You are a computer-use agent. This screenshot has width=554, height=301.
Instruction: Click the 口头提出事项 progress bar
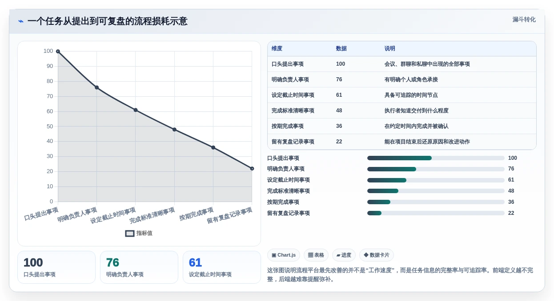[436, 158]
